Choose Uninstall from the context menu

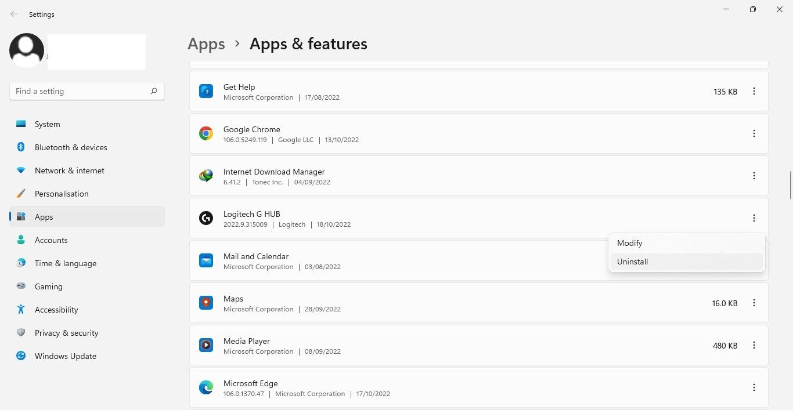(687, 262)
